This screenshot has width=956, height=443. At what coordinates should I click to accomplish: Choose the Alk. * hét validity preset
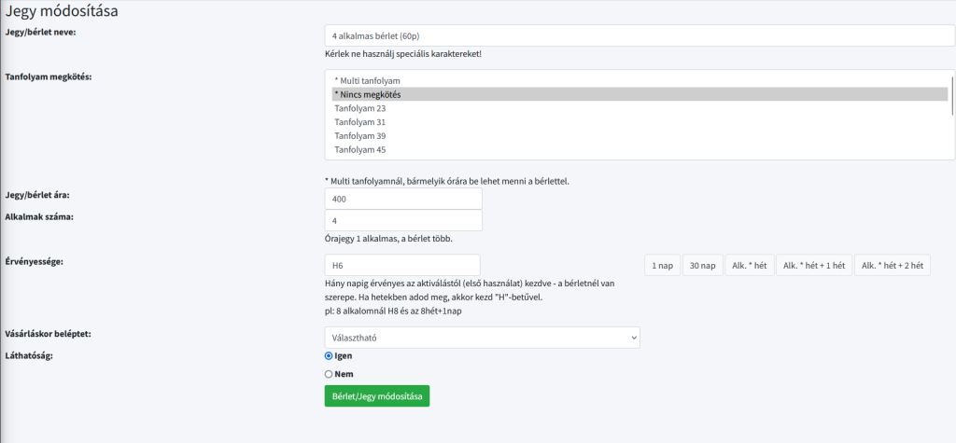[x=750, y=266]
